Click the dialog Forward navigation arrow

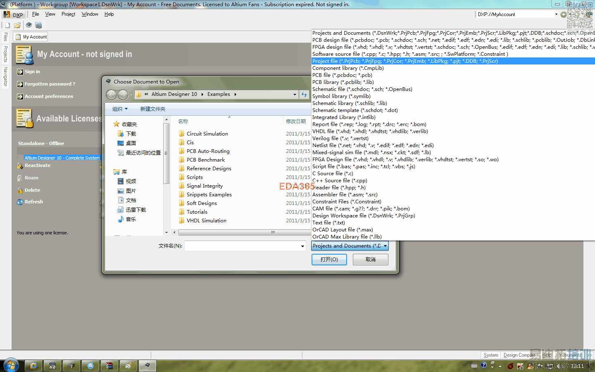pos(123,95)
